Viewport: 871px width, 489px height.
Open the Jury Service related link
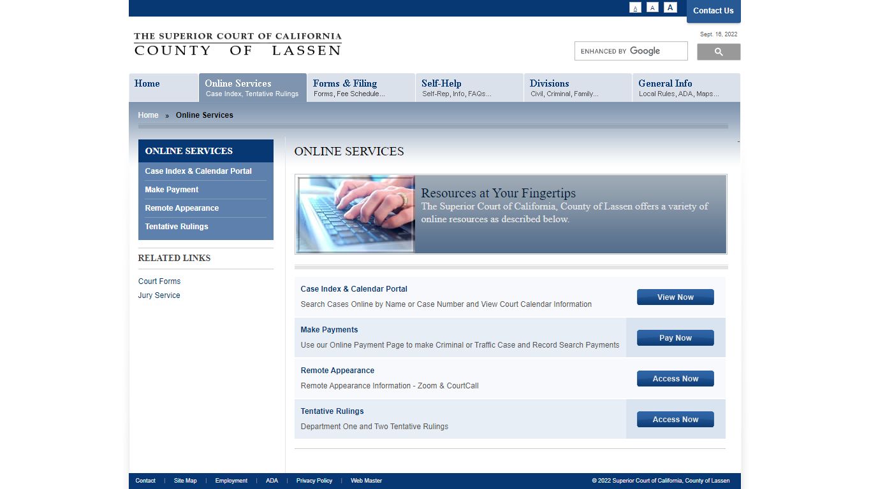click(x=159, y=295)
